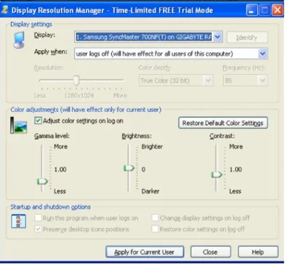286x264 pixels.
Task: Open the Frequency (Hz) dropdown
Action: (x=246, y=80)
